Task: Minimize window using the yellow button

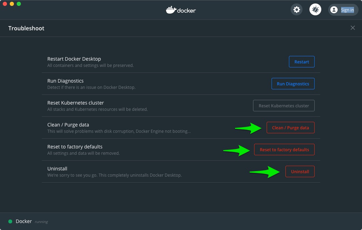Action: tap(12, 4)
